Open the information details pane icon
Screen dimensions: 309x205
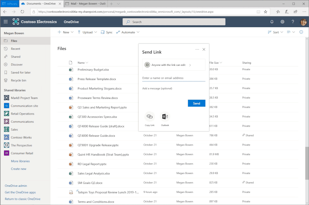[301, 32]
